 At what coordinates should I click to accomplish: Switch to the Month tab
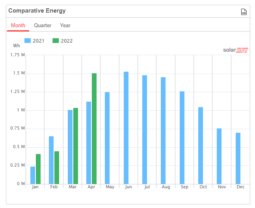click(18, 26)
